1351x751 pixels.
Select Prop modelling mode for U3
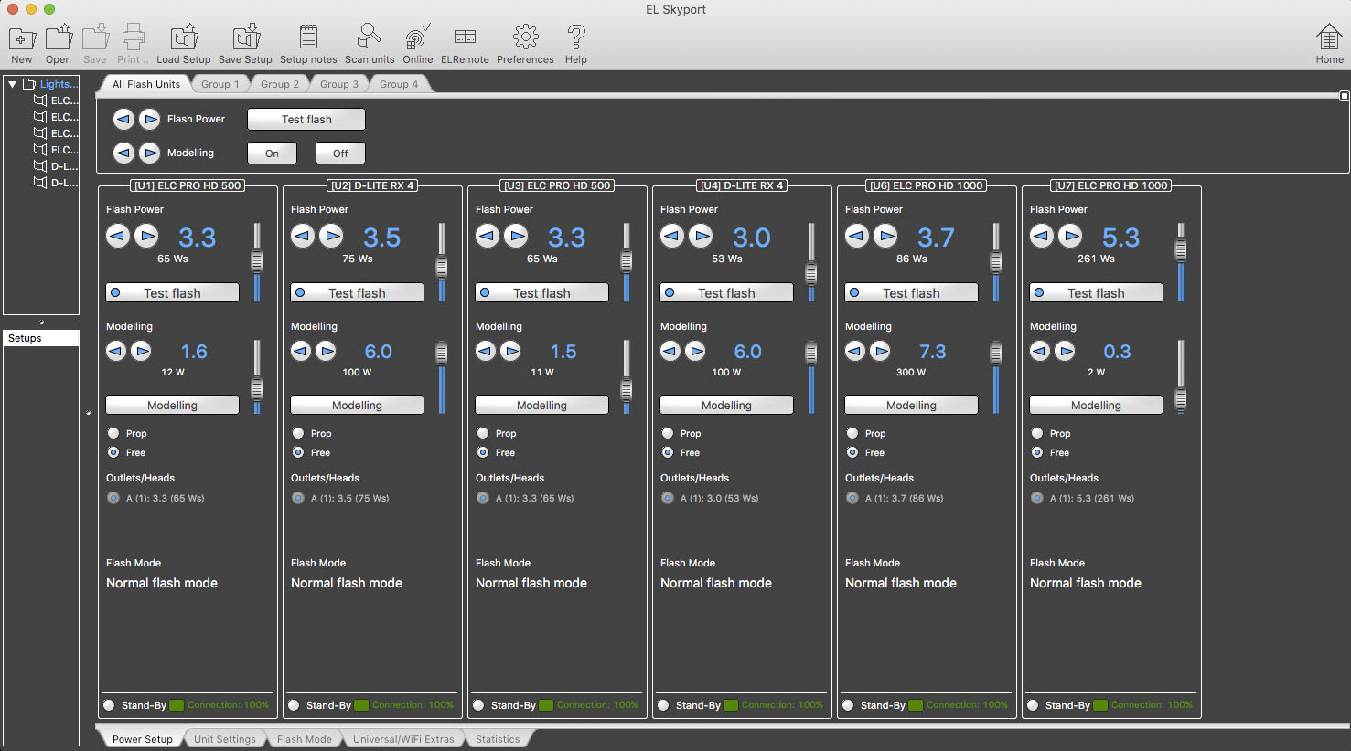click(483, 433)
